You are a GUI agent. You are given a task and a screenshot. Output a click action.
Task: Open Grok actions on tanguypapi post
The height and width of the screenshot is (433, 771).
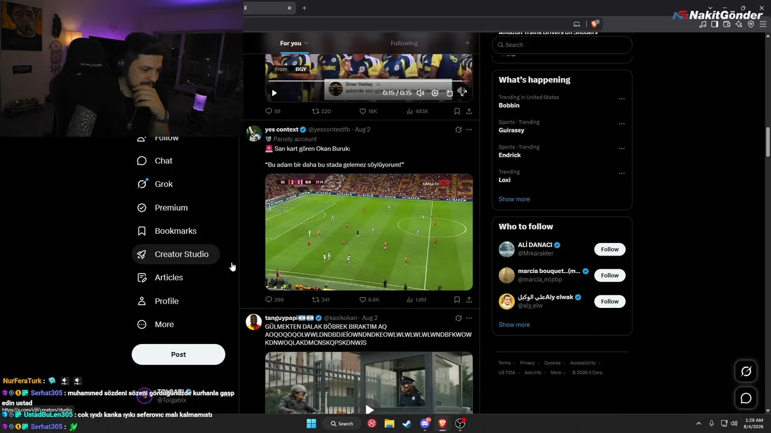(x=458, y=318)
